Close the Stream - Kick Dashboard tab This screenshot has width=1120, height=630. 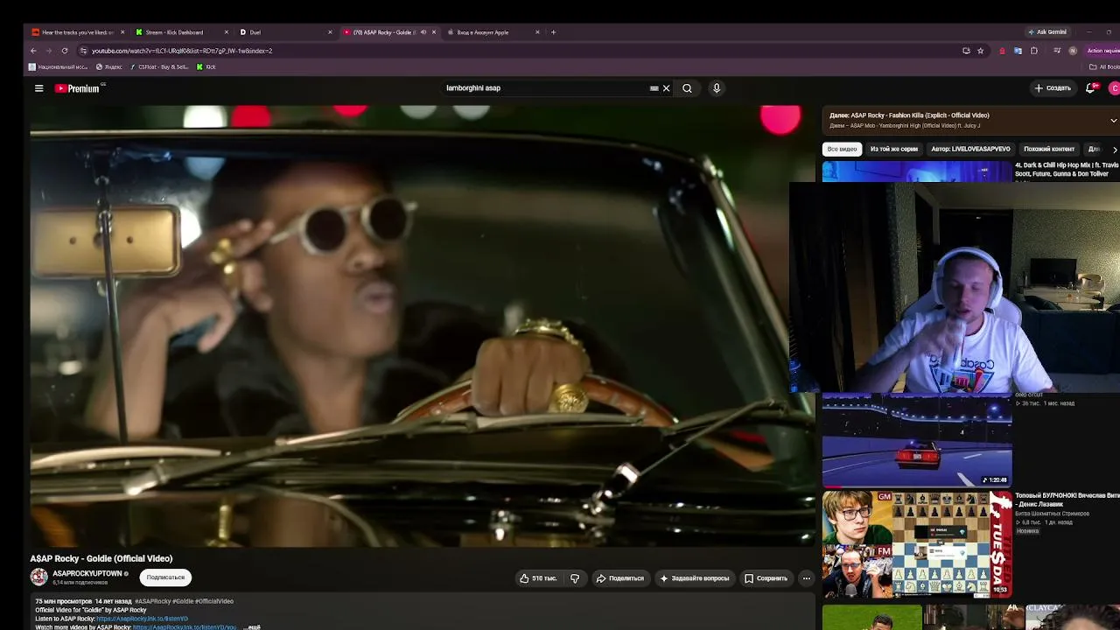click(227, 32)
